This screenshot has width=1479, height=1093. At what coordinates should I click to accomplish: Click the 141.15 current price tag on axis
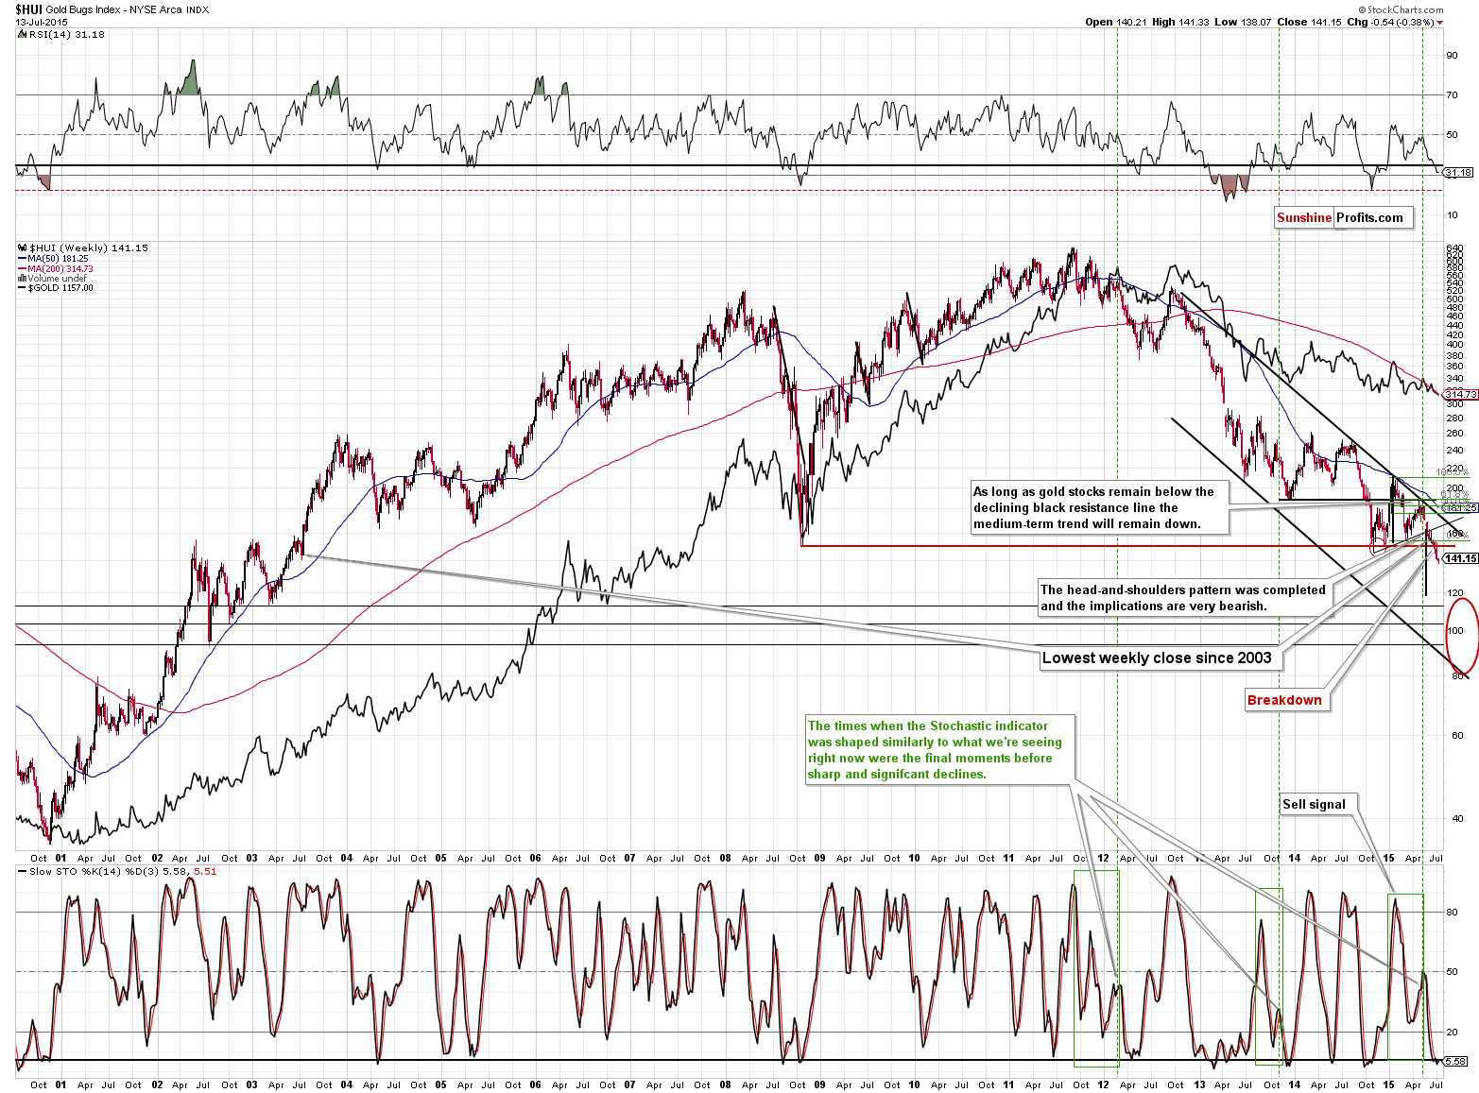[1460, 558]
